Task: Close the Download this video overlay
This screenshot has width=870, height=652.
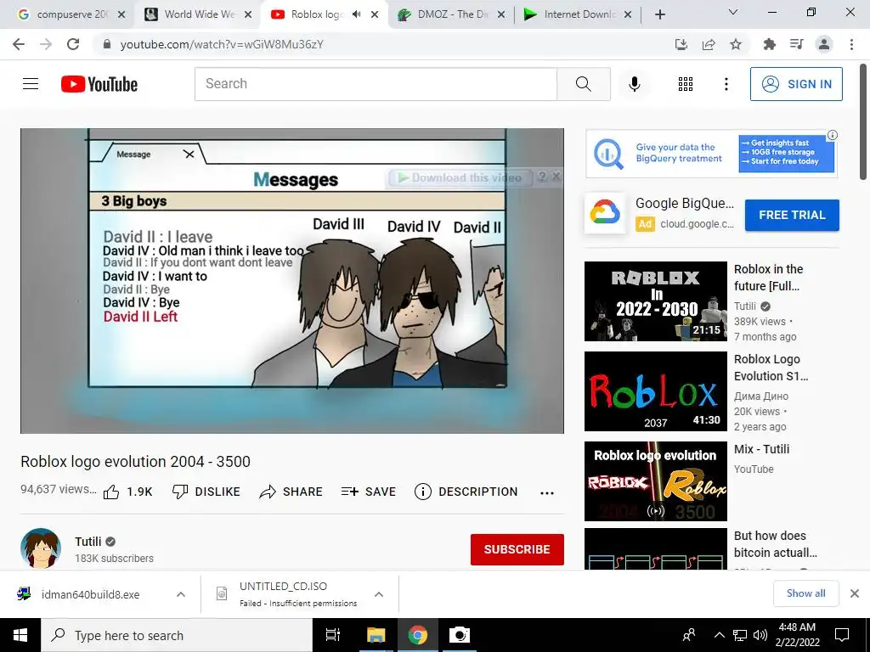Action: tap(556, 177)
